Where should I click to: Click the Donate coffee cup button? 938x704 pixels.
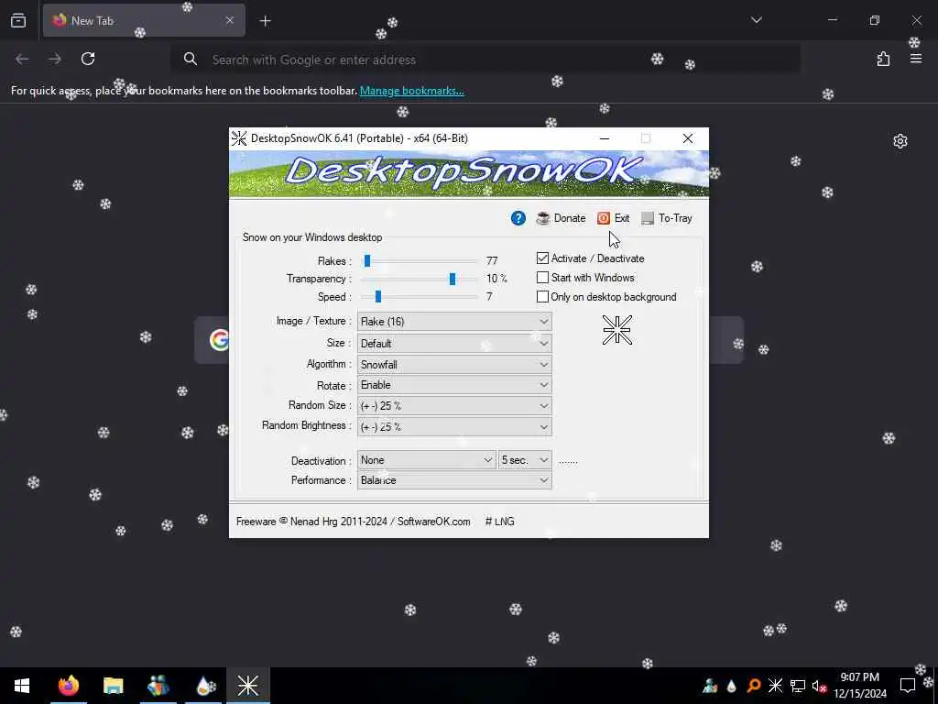pos(561,218)
